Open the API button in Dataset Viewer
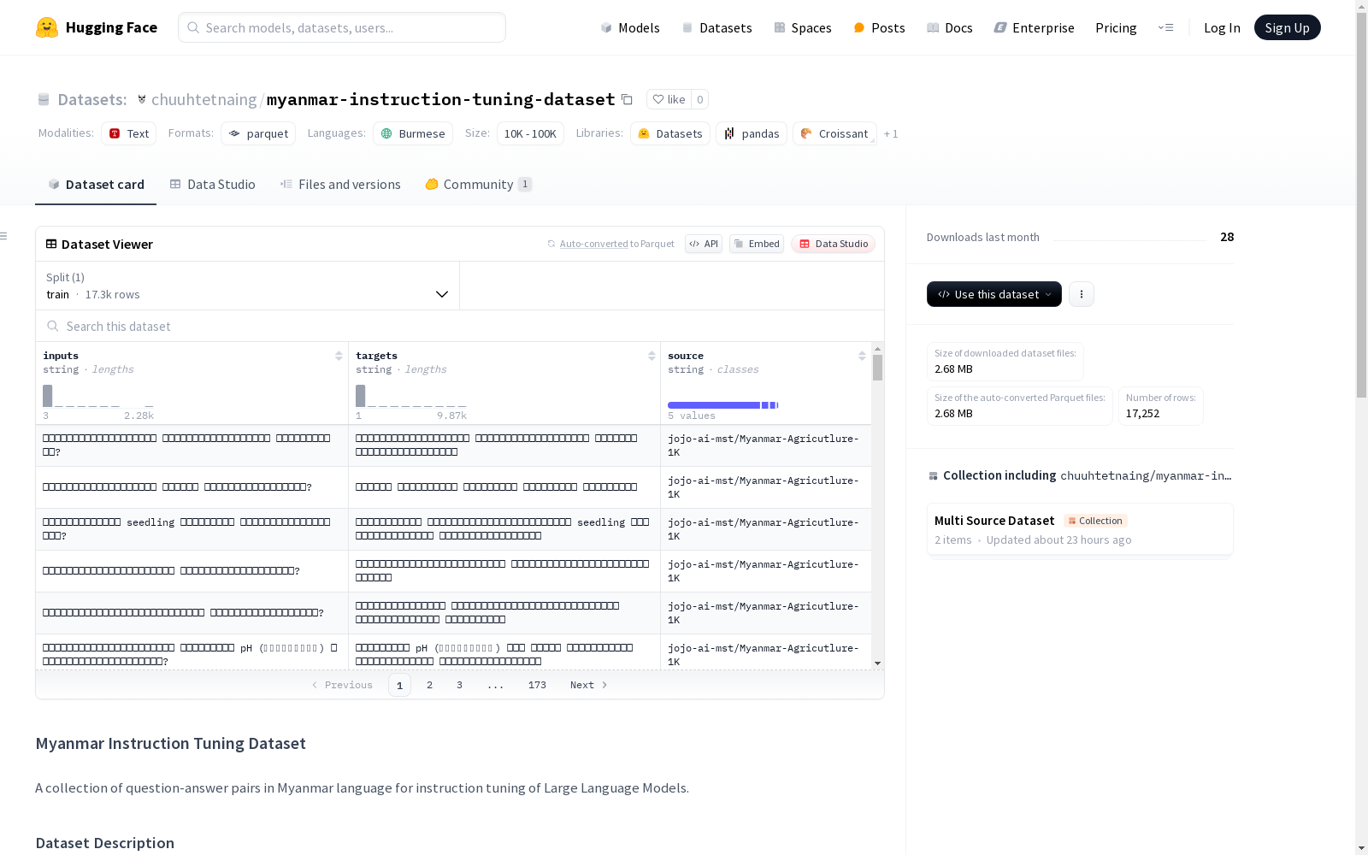 (x=704, y=244)
